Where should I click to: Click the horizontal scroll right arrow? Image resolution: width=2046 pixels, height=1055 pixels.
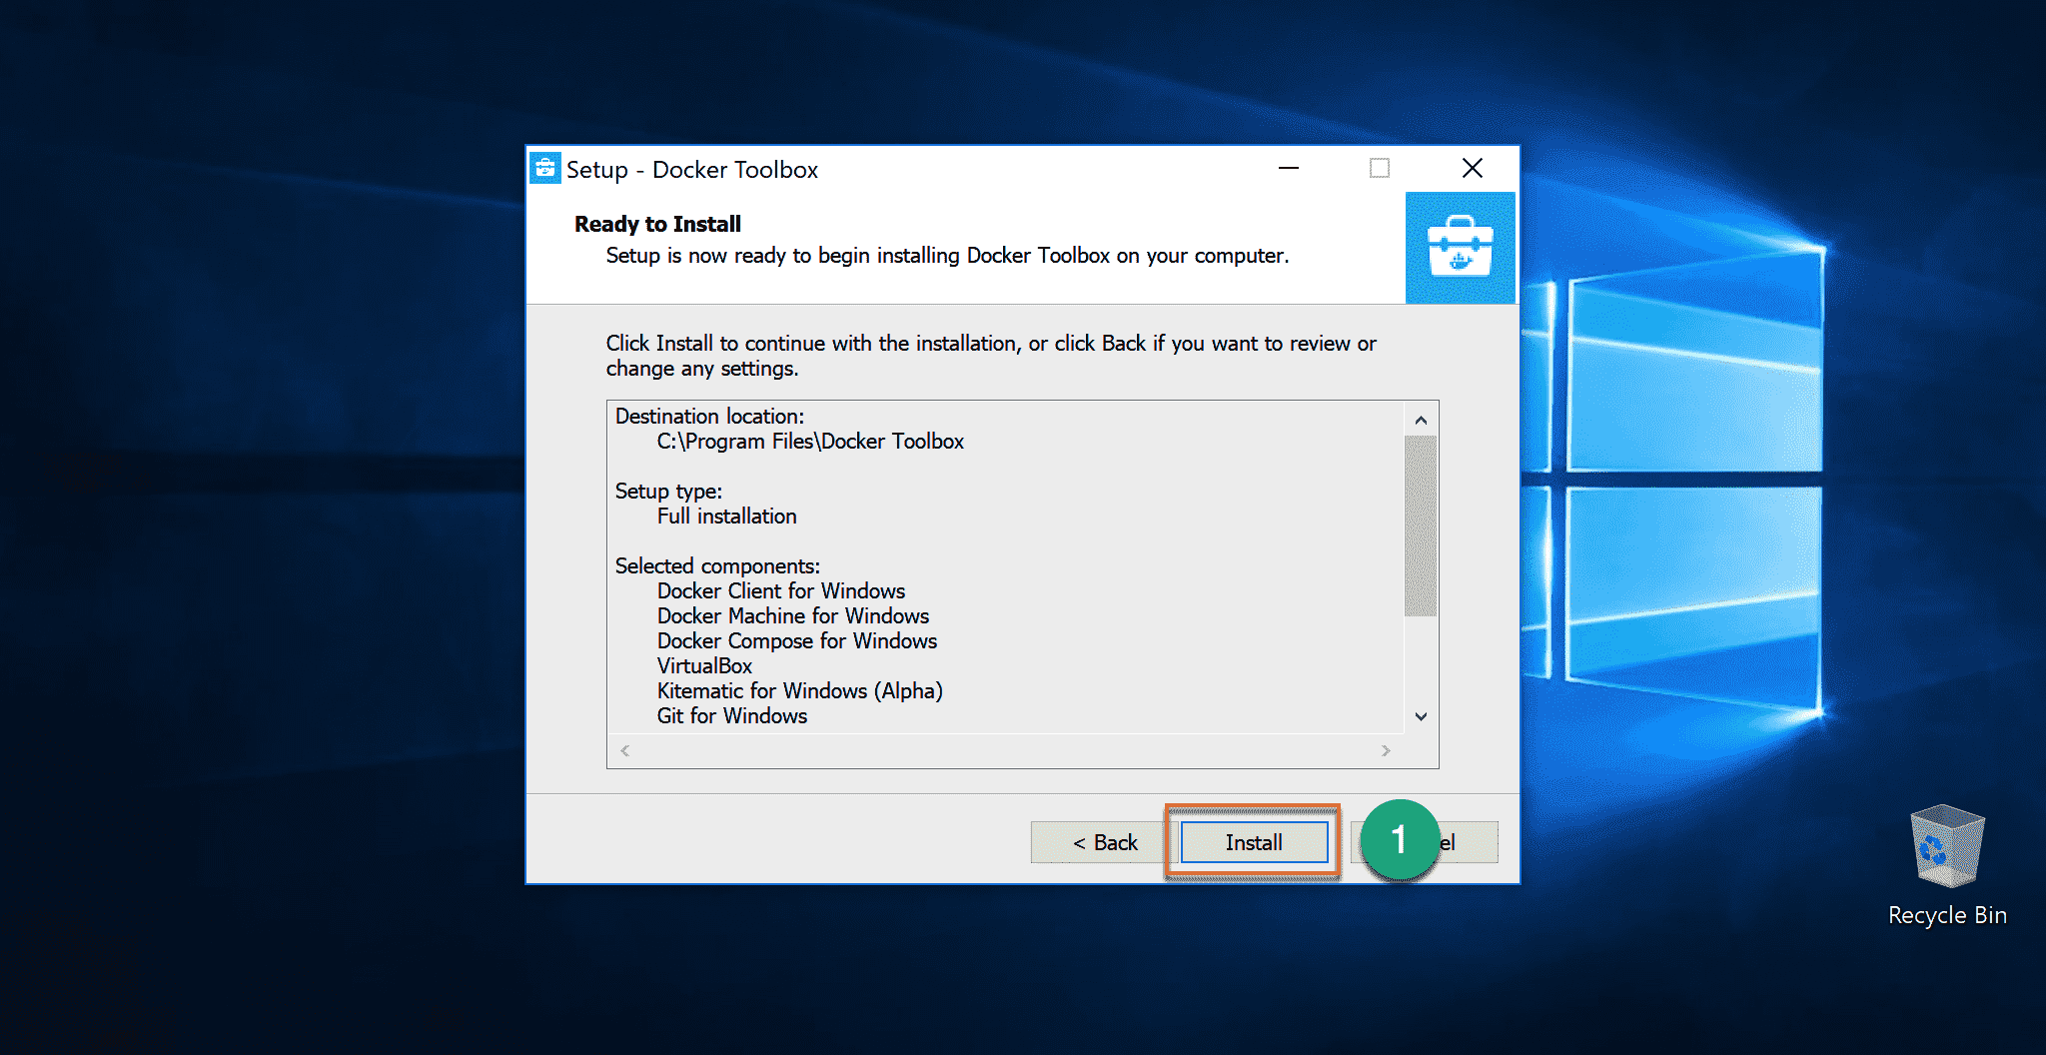click(x=1386, y=750)
